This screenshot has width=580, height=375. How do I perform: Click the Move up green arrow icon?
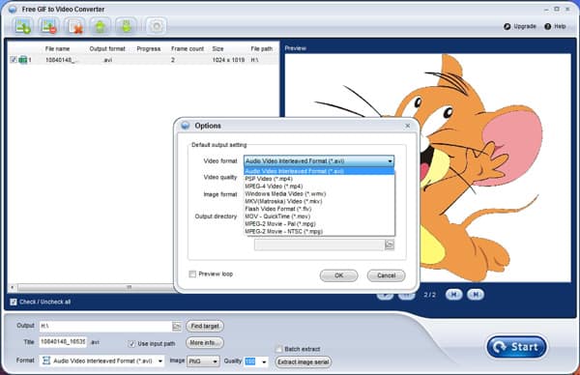pos(101,26)
